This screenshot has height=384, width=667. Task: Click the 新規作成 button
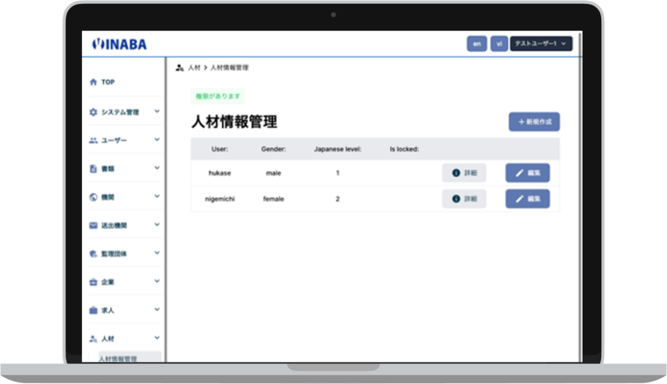pos(534,122)
